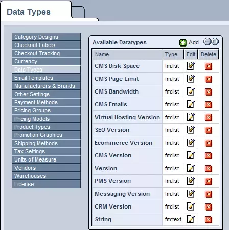The width and height of the screenshot is (229, 230).
Task: Switch to the Data Types tab
Action: tap(29, 12)
